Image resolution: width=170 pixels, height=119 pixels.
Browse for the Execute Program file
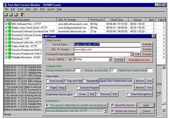point(140,87)
